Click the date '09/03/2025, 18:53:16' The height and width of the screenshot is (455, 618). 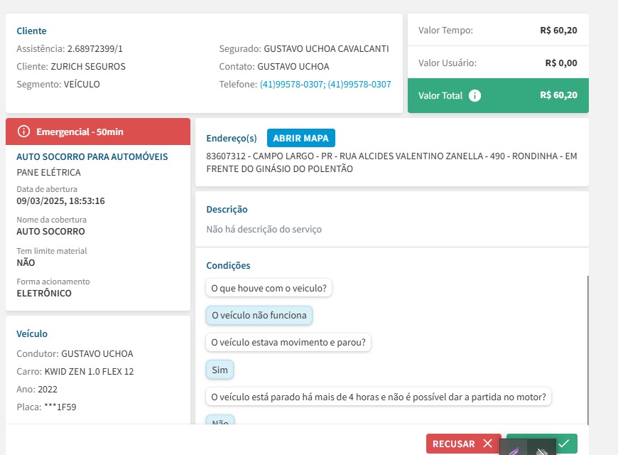[60, 201]
